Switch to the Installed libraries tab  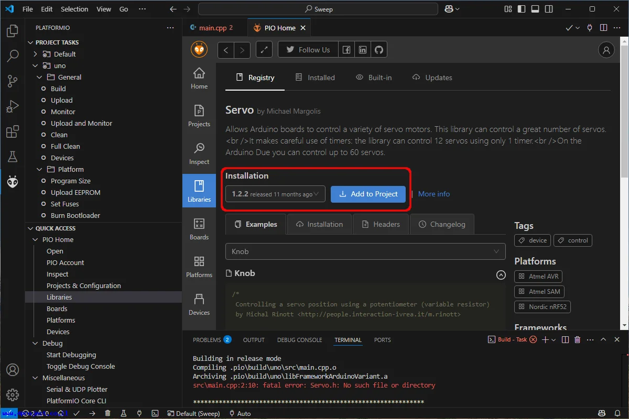[x=315, y=78]
